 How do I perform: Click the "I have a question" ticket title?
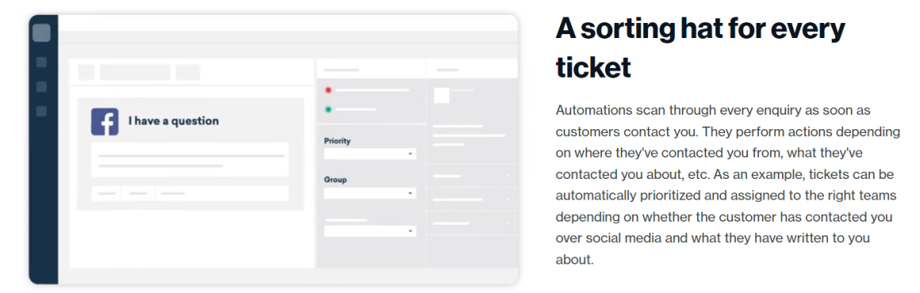tap(174, 121)
